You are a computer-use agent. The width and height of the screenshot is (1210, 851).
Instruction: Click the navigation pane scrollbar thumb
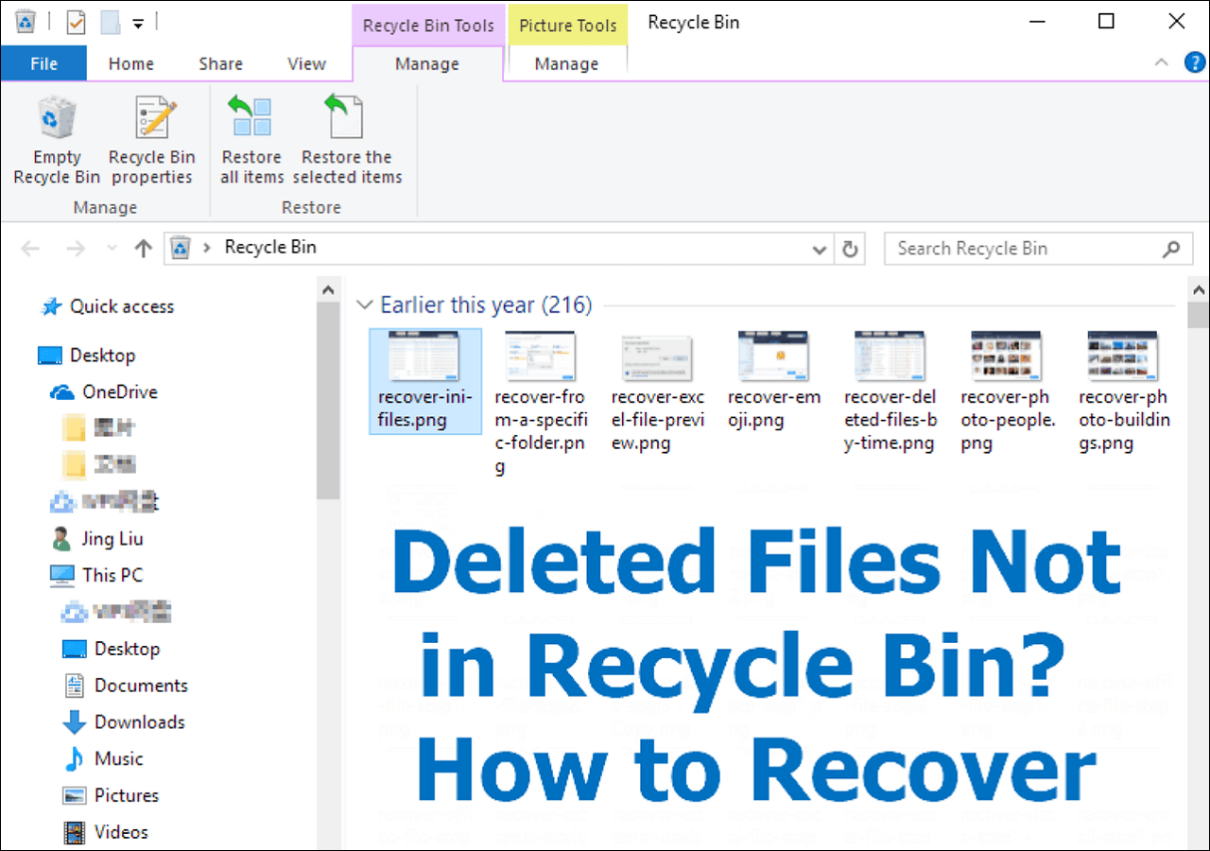[x=328, y=401]
